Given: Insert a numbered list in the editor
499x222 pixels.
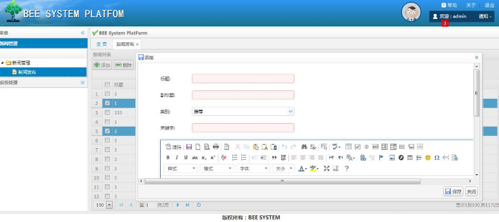Looking at the screenshot, I should [235, 158].
